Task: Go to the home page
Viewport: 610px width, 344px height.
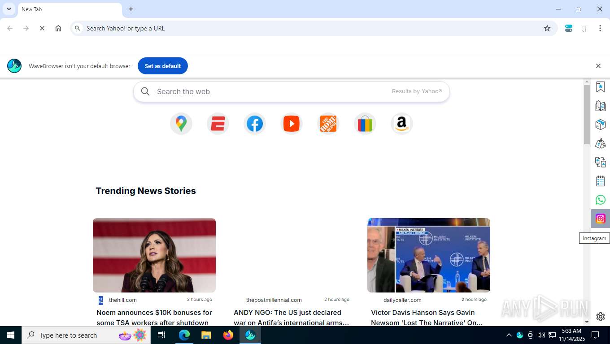Action: click(x=58, y=28)
